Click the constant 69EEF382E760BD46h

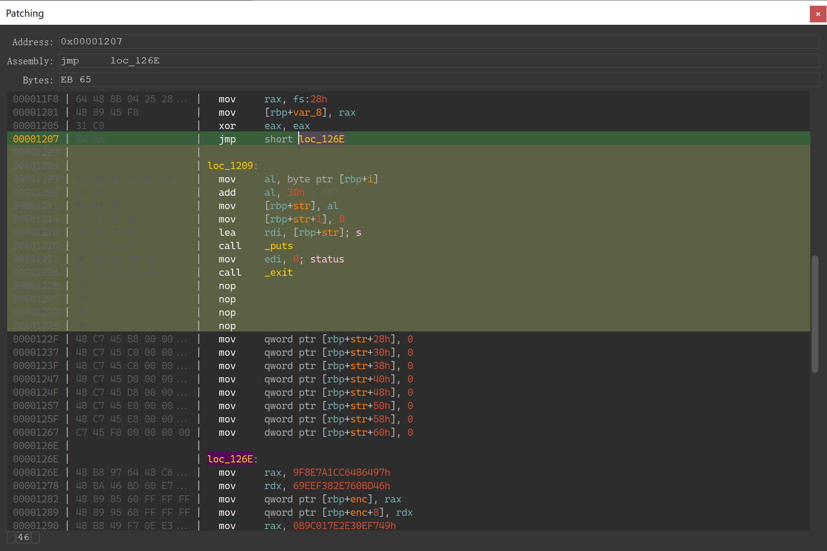[342, 486]
